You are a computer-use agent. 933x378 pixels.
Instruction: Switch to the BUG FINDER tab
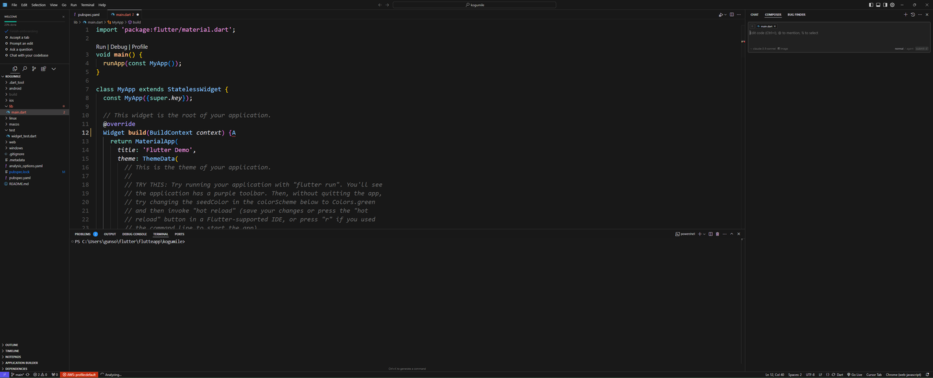pos(796,14)
